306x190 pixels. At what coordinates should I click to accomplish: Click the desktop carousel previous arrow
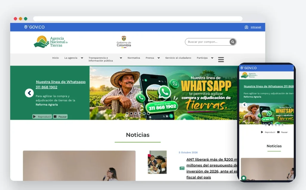click(29, 93)
